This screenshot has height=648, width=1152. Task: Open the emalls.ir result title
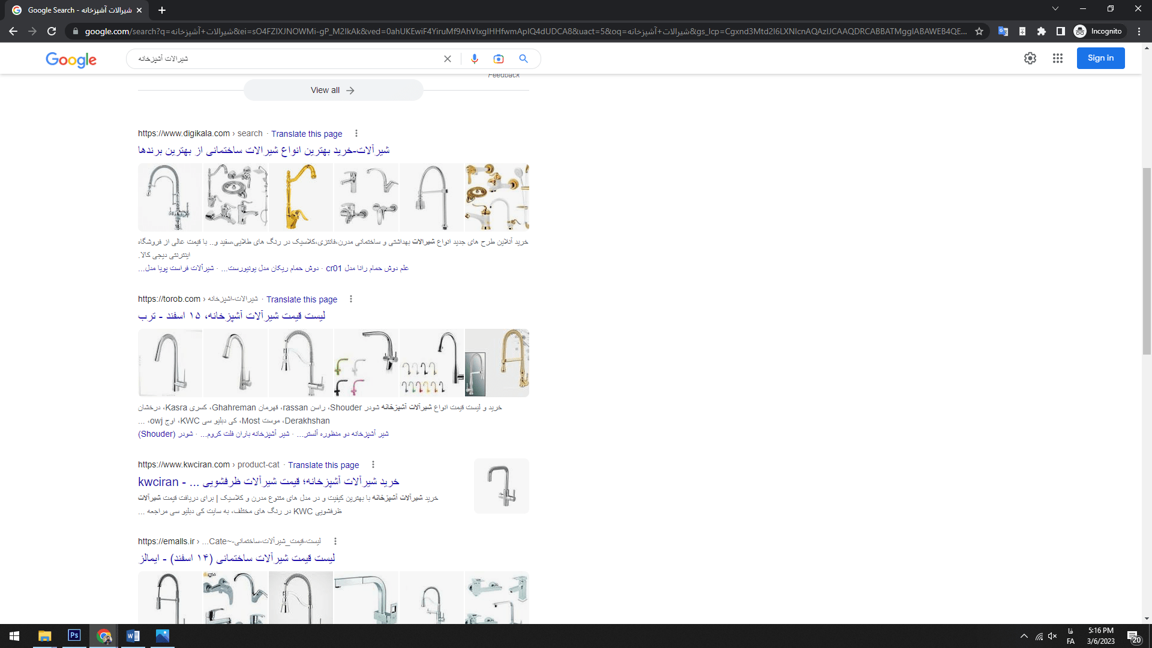point(236,558)
